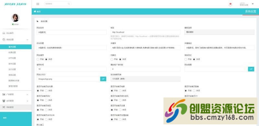Click the 缓存时间 field showing 10
This screenshot has height=126, width=259.
click(72, 69)
